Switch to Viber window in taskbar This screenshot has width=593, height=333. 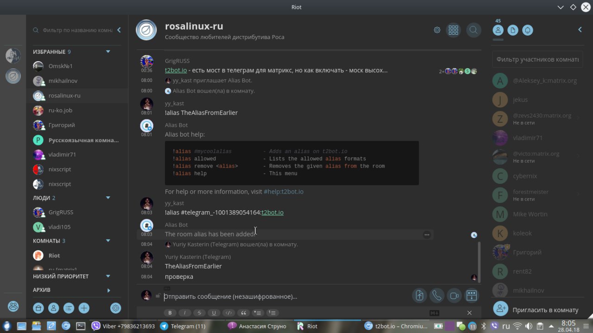(124, 326)
